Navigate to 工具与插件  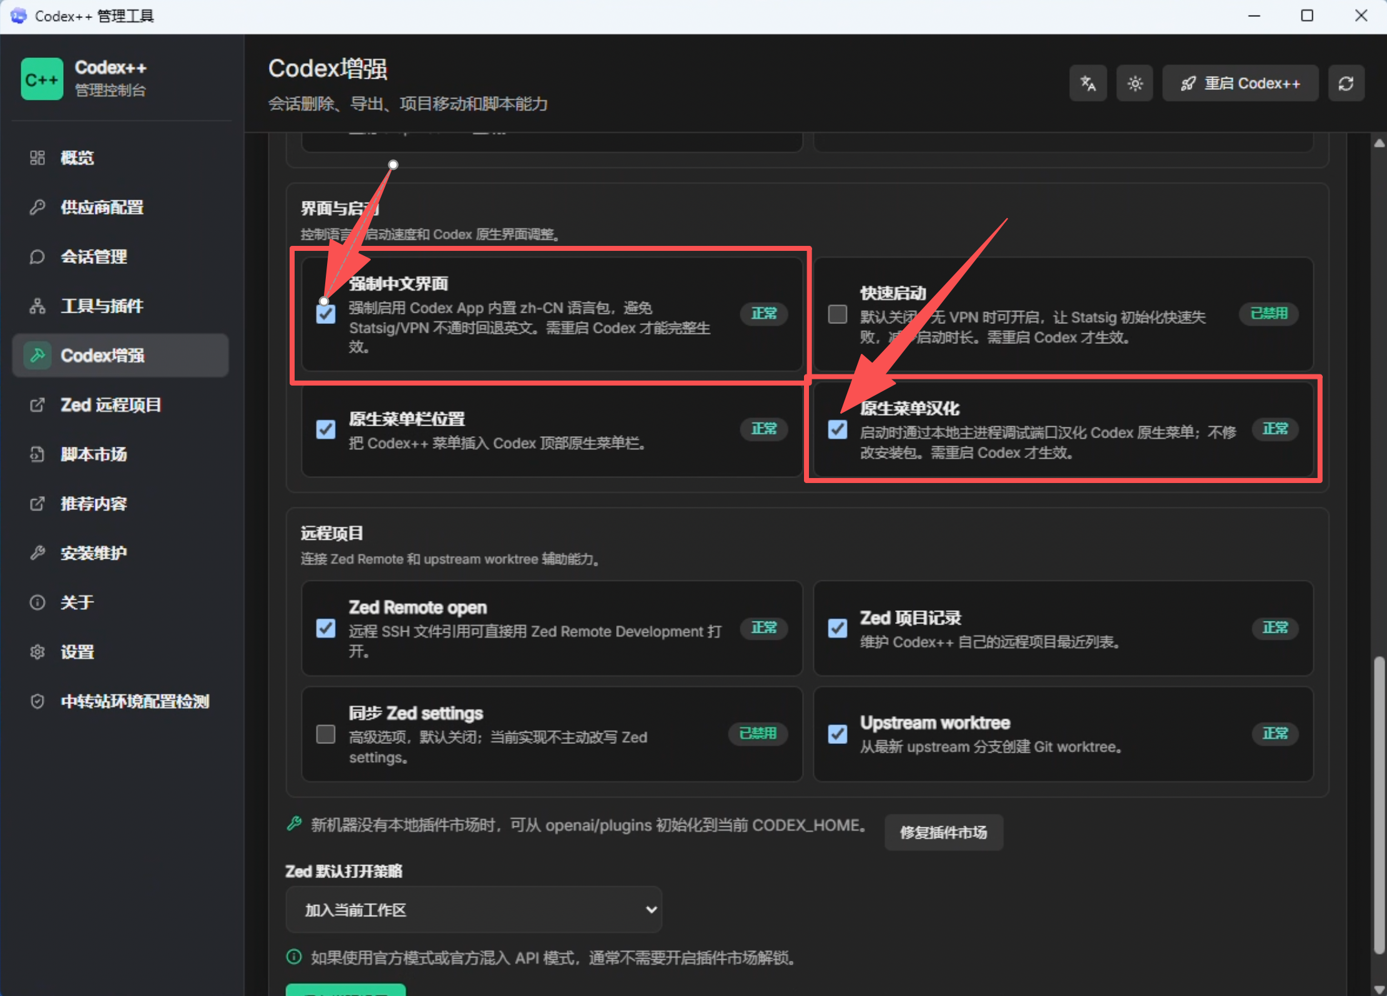[120, 306]
